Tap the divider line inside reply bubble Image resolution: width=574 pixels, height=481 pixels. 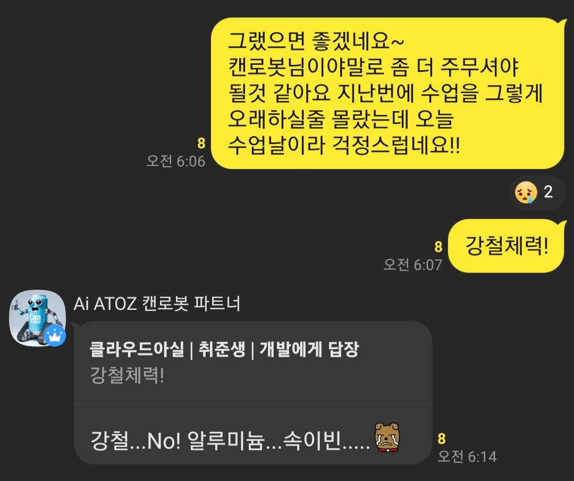click(253, 405)
